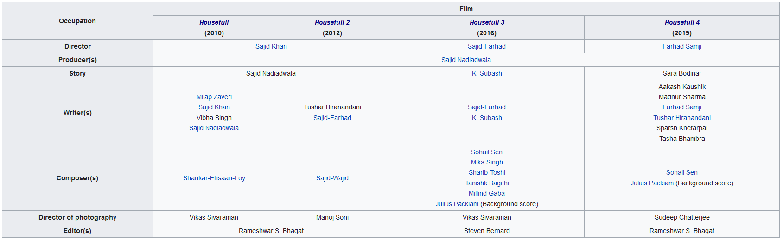This screenshot has width=783, height=240.
Task: Open Julius Packiam link under Housefull 4
Action: point(652,183)
